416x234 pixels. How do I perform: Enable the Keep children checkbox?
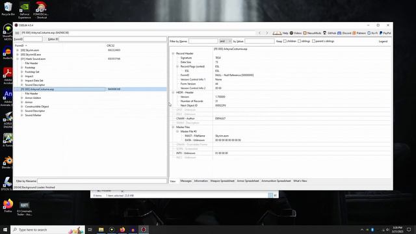coord(285,41)
